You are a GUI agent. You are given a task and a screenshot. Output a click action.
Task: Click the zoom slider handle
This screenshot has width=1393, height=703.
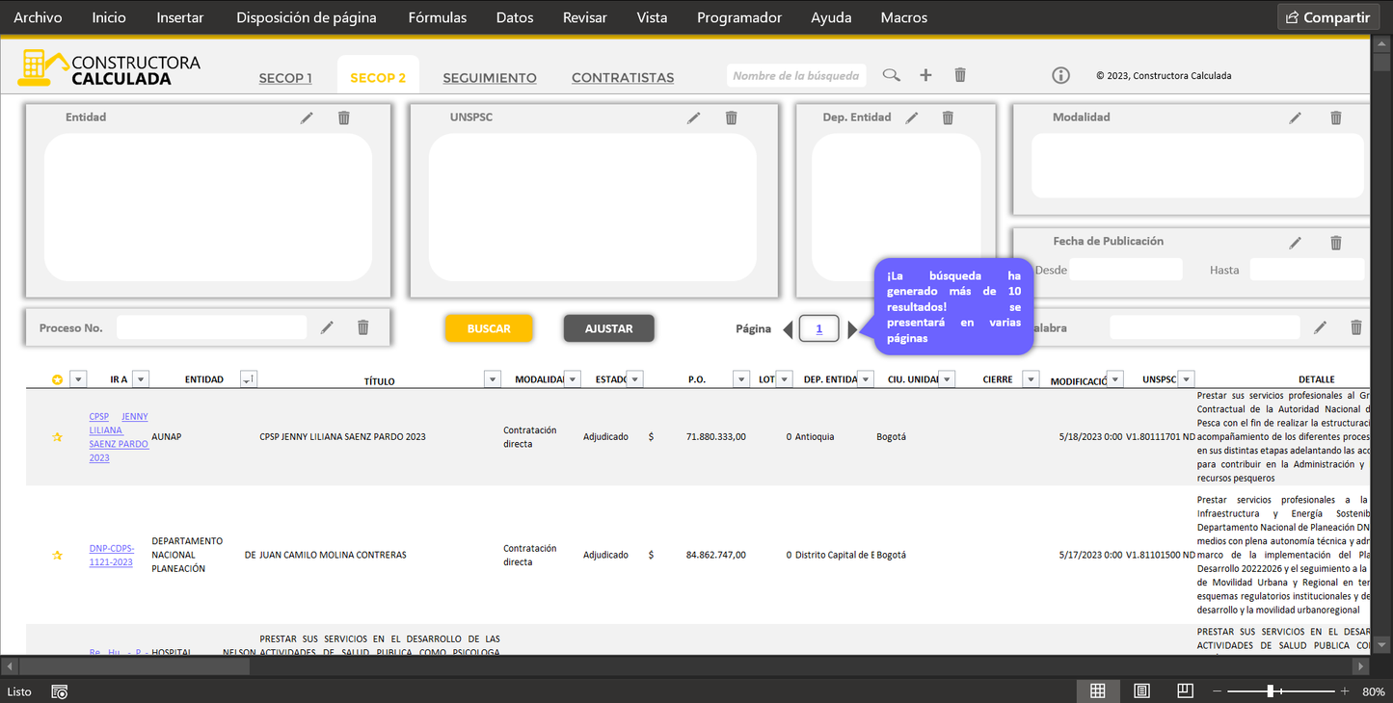coord(1271,690)
